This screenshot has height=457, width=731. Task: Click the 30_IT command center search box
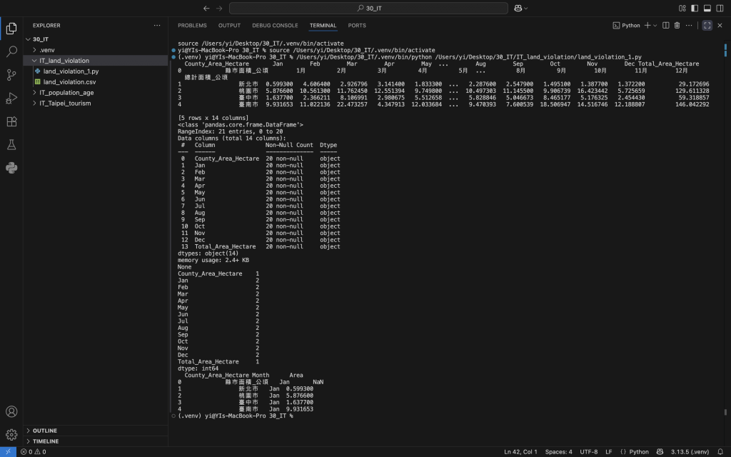tap(368, 9)
